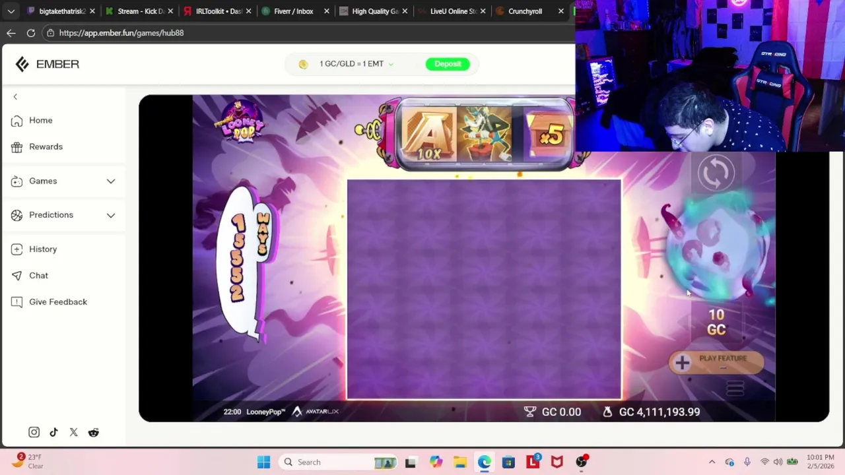Open the Windows Start menu

click(x=263, y=462)
